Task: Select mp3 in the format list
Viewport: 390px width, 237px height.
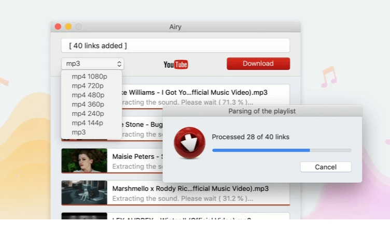Action: coord(79,132)
